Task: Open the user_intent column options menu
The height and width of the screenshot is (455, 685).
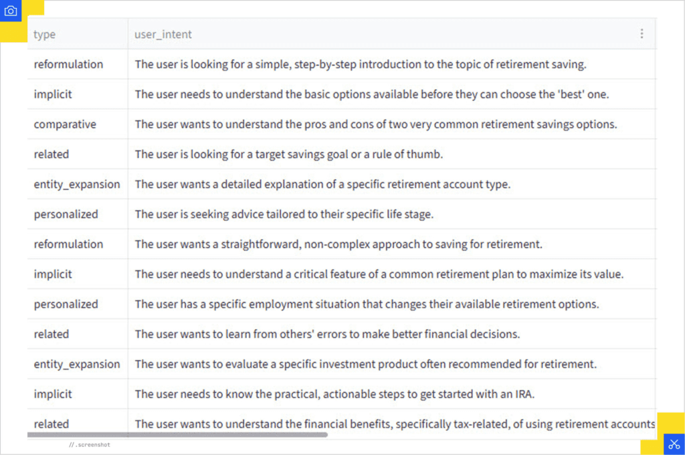Action: pos(642,34)
